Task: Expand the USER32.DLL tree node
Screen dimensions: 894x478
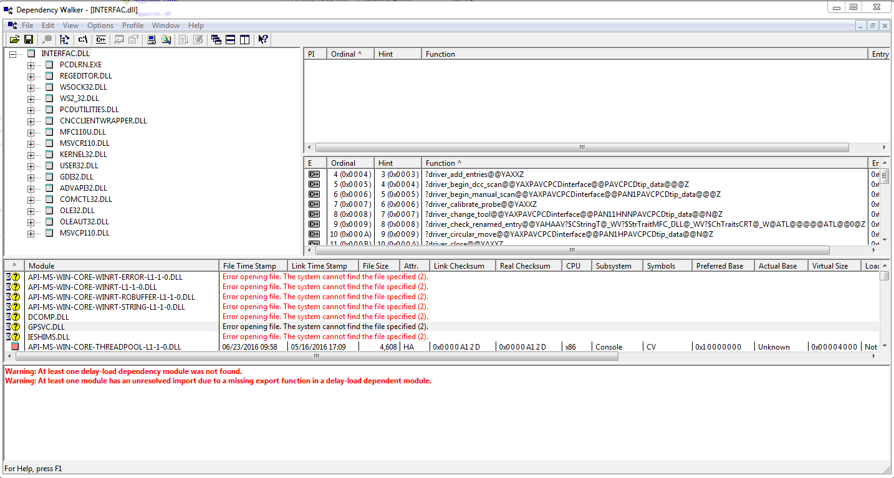Action: 31,166
